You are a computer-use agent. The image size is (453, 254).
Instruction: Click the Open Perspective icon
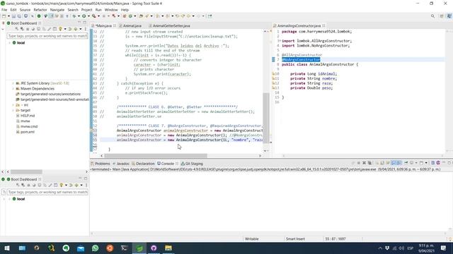[x=442, y=16]
